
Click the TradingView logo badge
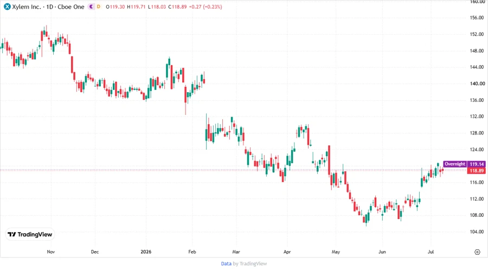click(x=30, y=235)
